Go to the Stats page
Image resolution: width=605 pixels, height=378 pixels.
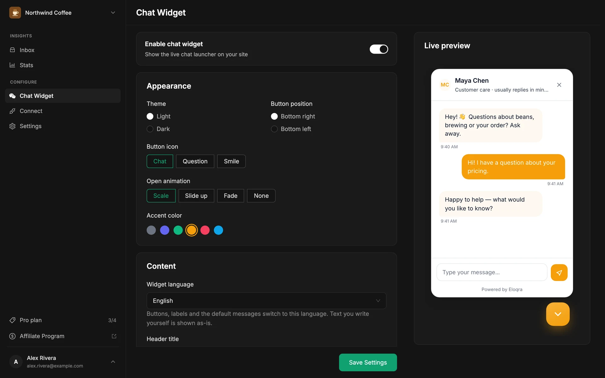tap(63, 65)
